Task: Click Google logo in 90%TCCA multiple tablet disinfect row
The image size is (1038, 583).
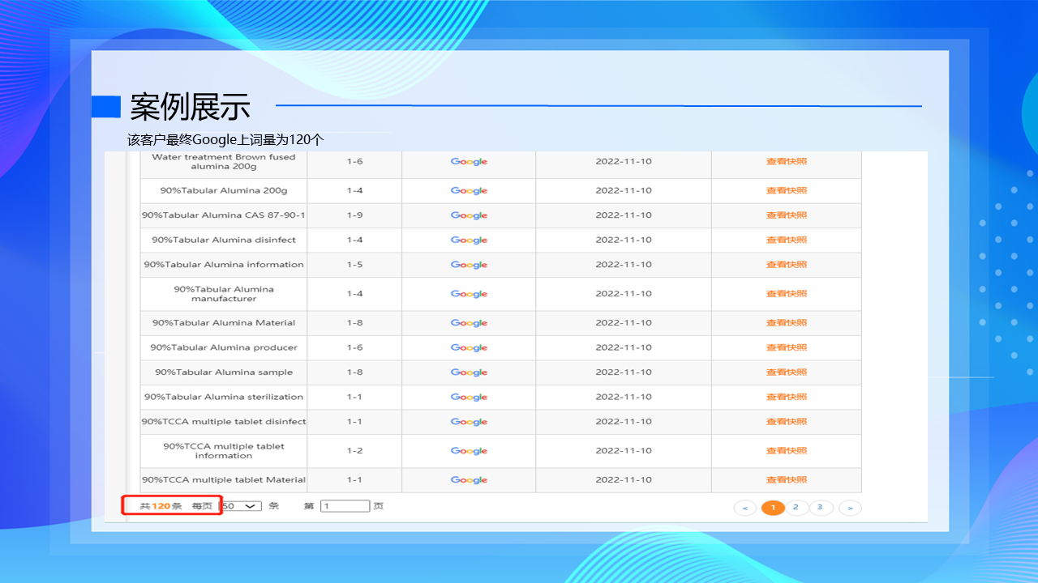Action: pos(469,422)
